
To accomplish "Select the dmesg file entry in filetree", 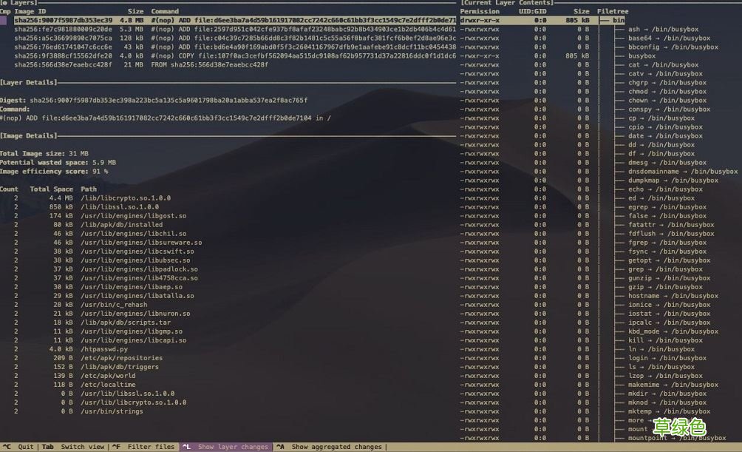I will click(x=667, y=163).
